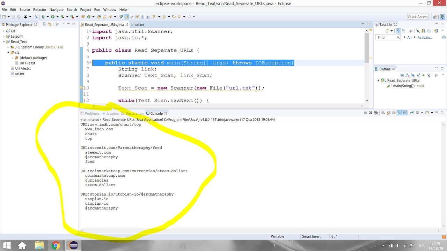Open the Run configurations dropdown arrow
447x251 pixels.
click(x=57, y=17)
